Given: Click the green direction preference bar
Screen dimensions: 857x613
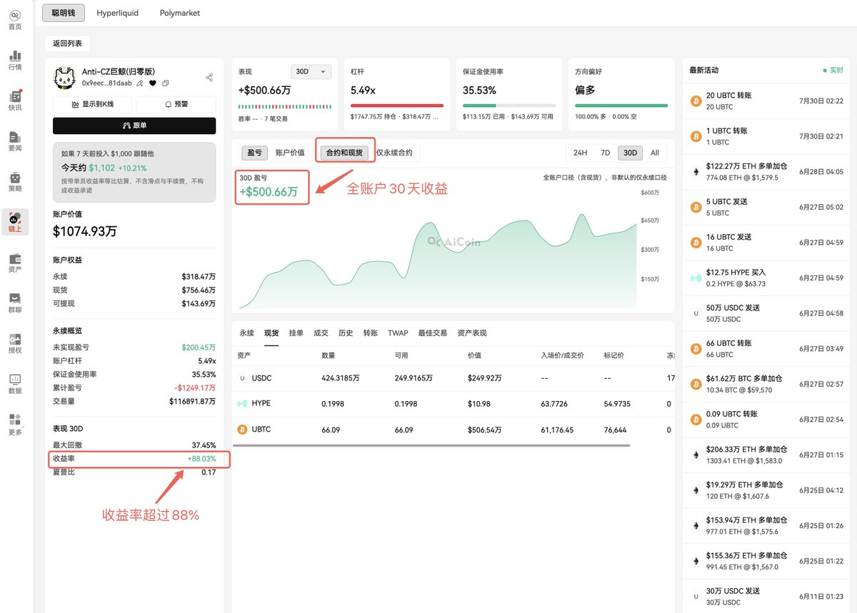Looking at the screenshot, I should pyautogui.click(x=621, y=106).
